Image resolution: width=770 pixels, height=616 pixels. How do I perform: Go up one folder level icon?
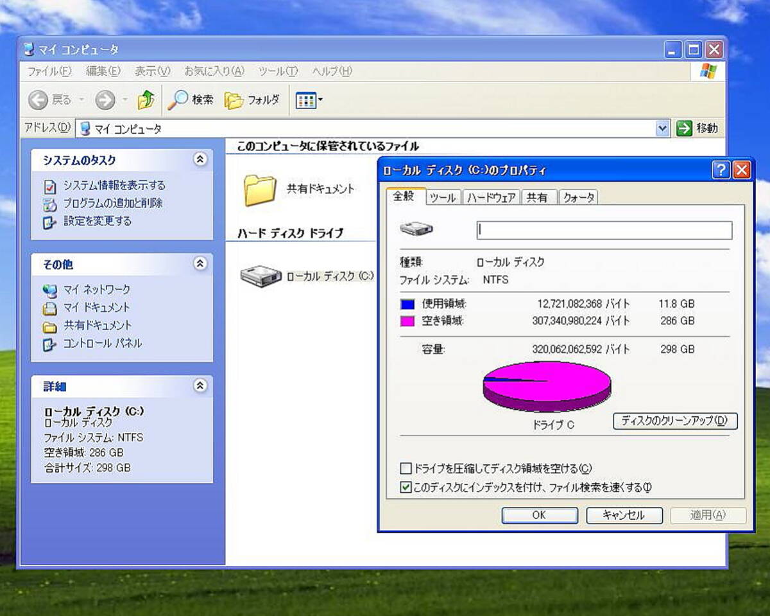(x=146, y=100)
